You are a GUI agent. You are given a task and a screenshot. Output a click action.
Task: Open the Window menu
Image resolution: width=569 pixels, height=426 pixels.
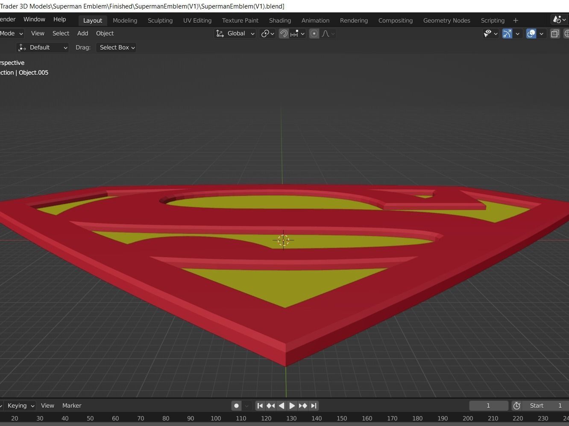[34, 19]
